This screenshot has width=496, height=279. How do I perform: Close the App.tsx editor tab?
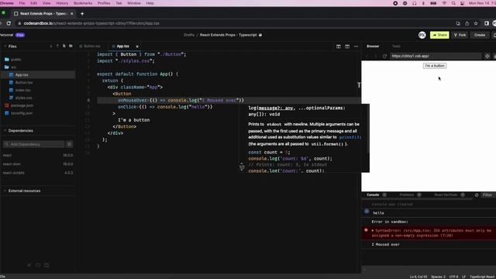tap(137, 46)
